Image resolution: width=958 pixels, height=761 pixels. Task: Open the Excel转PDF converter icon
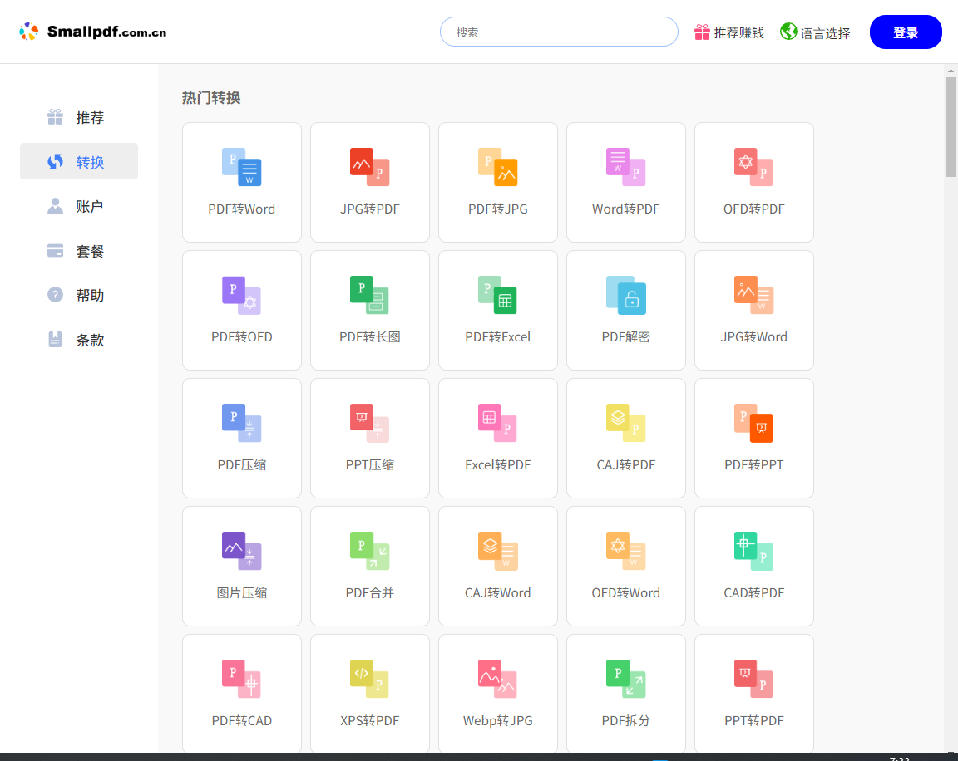click(x=498, y=423)
